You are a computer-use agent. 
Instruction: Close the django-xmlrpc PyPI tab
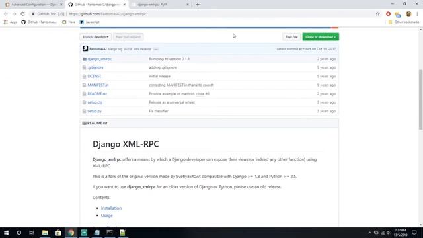(x=188, y=5)
